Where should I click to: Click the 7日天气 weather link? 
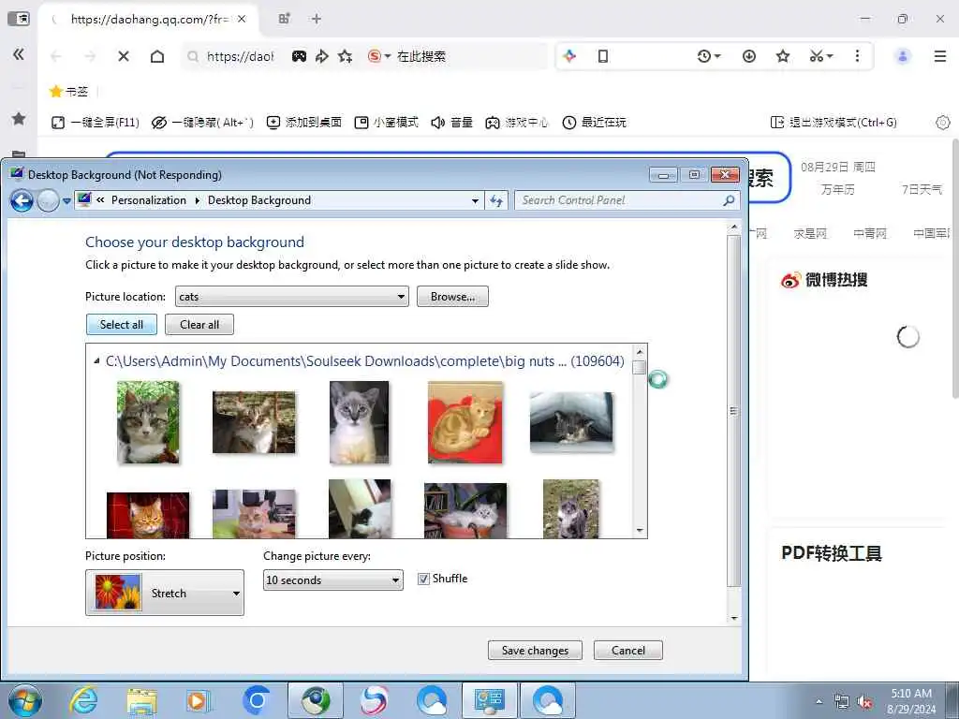coord(922,189)
